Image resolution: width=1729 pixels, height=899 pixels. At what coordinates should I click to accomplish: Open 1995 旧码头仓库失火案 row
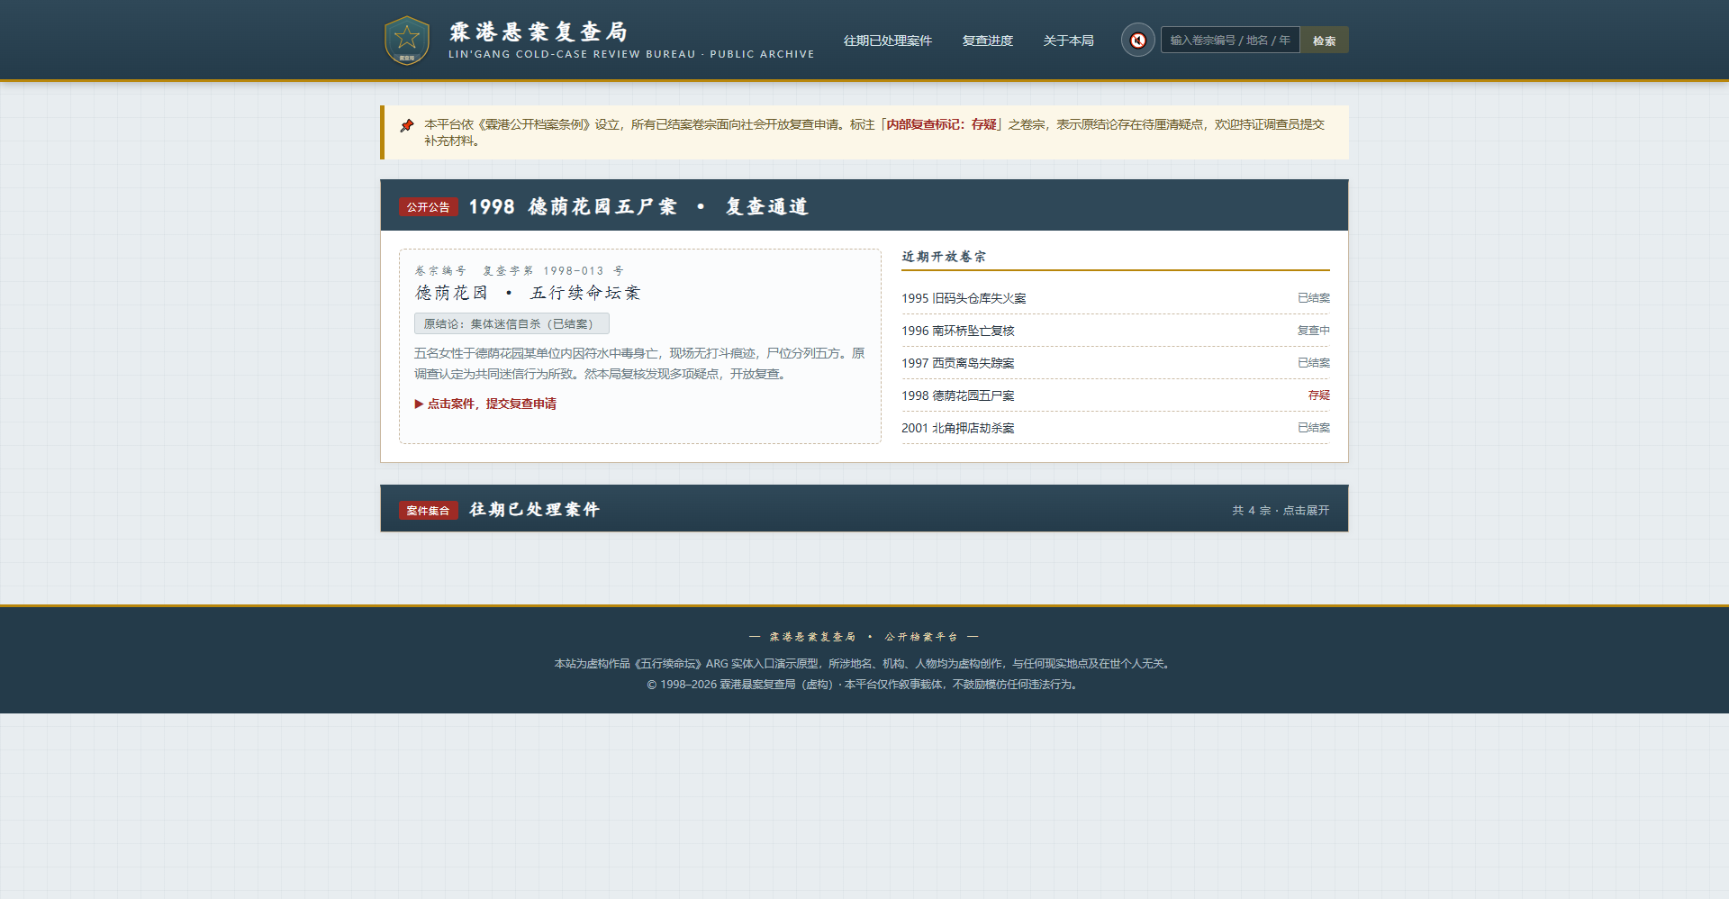click(1115, 298)
